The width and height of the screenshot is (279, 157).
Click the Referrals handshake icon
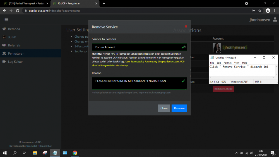click(x=4, y=45)
